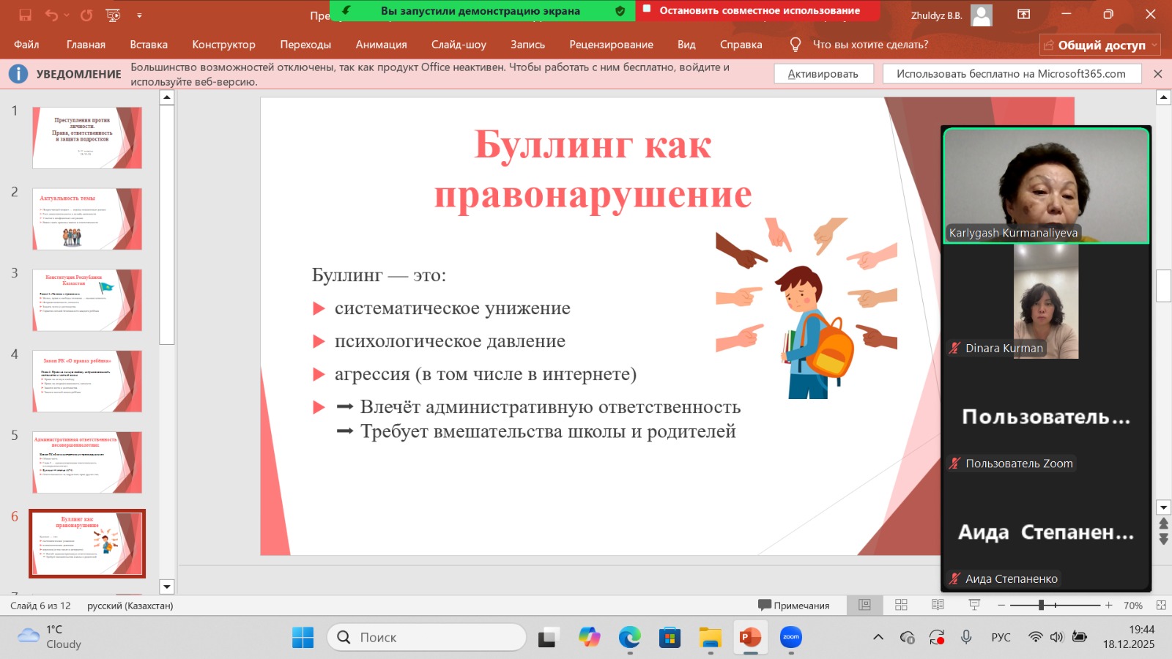Image resolution: width=1172 pixels, height=659 pixels.
Task: Click the Zoom app icon in taskbar
Action: (791, 637)
